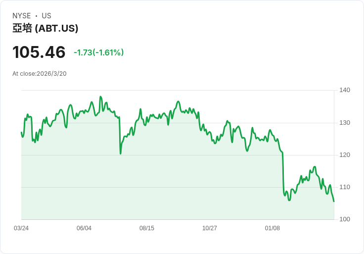Click the 105.46 closing price
This screenshot has width=364, height=254.
39,52
